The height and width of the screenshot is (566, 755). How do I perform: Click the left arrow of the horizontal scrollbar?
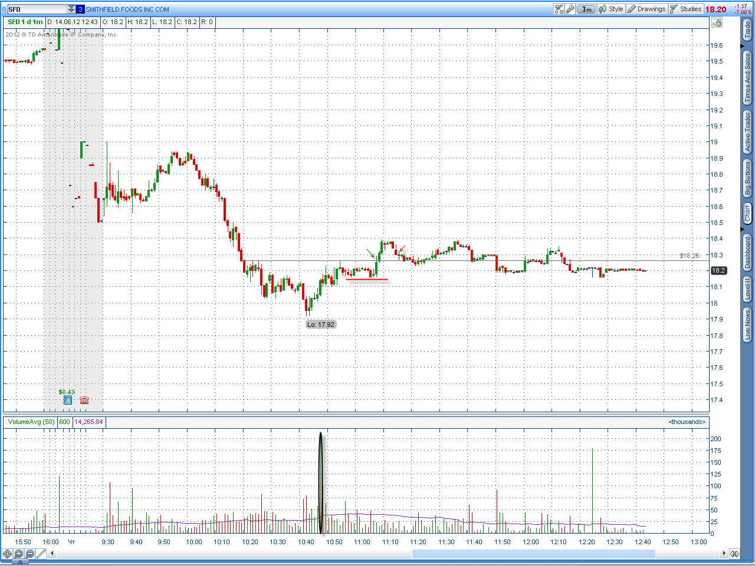[52, 554]
